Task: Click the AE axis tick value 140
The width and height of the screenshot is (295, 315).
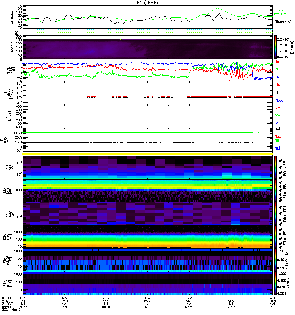Action: click(19, 7)
